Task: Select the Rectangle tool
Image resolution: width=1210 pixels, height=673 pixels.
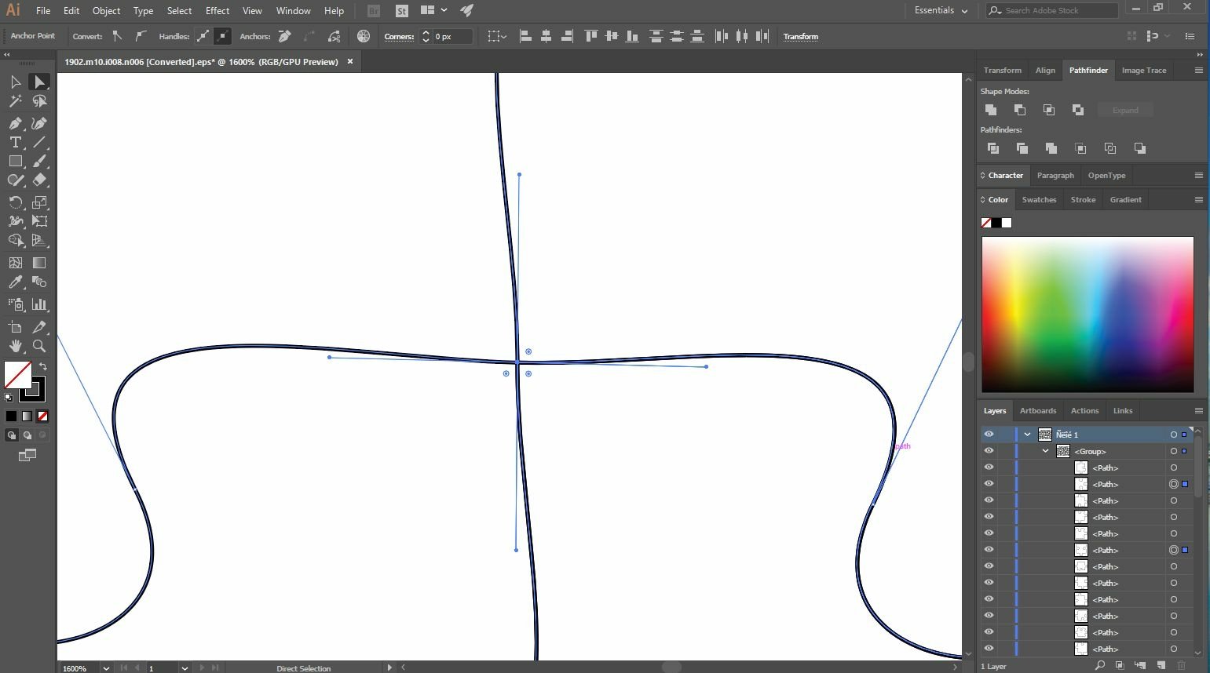Action: tap(15, 161)
